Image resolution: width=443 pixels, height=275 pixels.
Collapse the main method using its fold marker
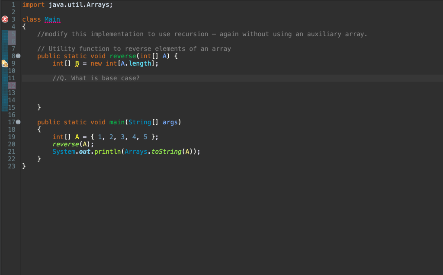pos(18,122)
